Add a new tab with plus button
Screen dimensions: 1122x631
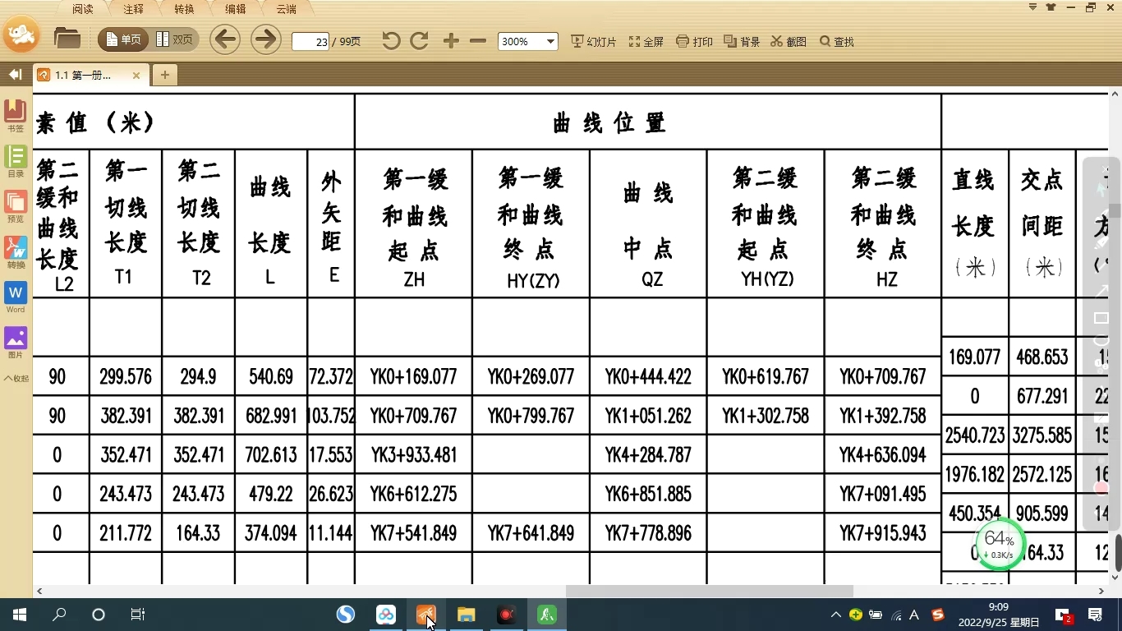tap(164, 75)
